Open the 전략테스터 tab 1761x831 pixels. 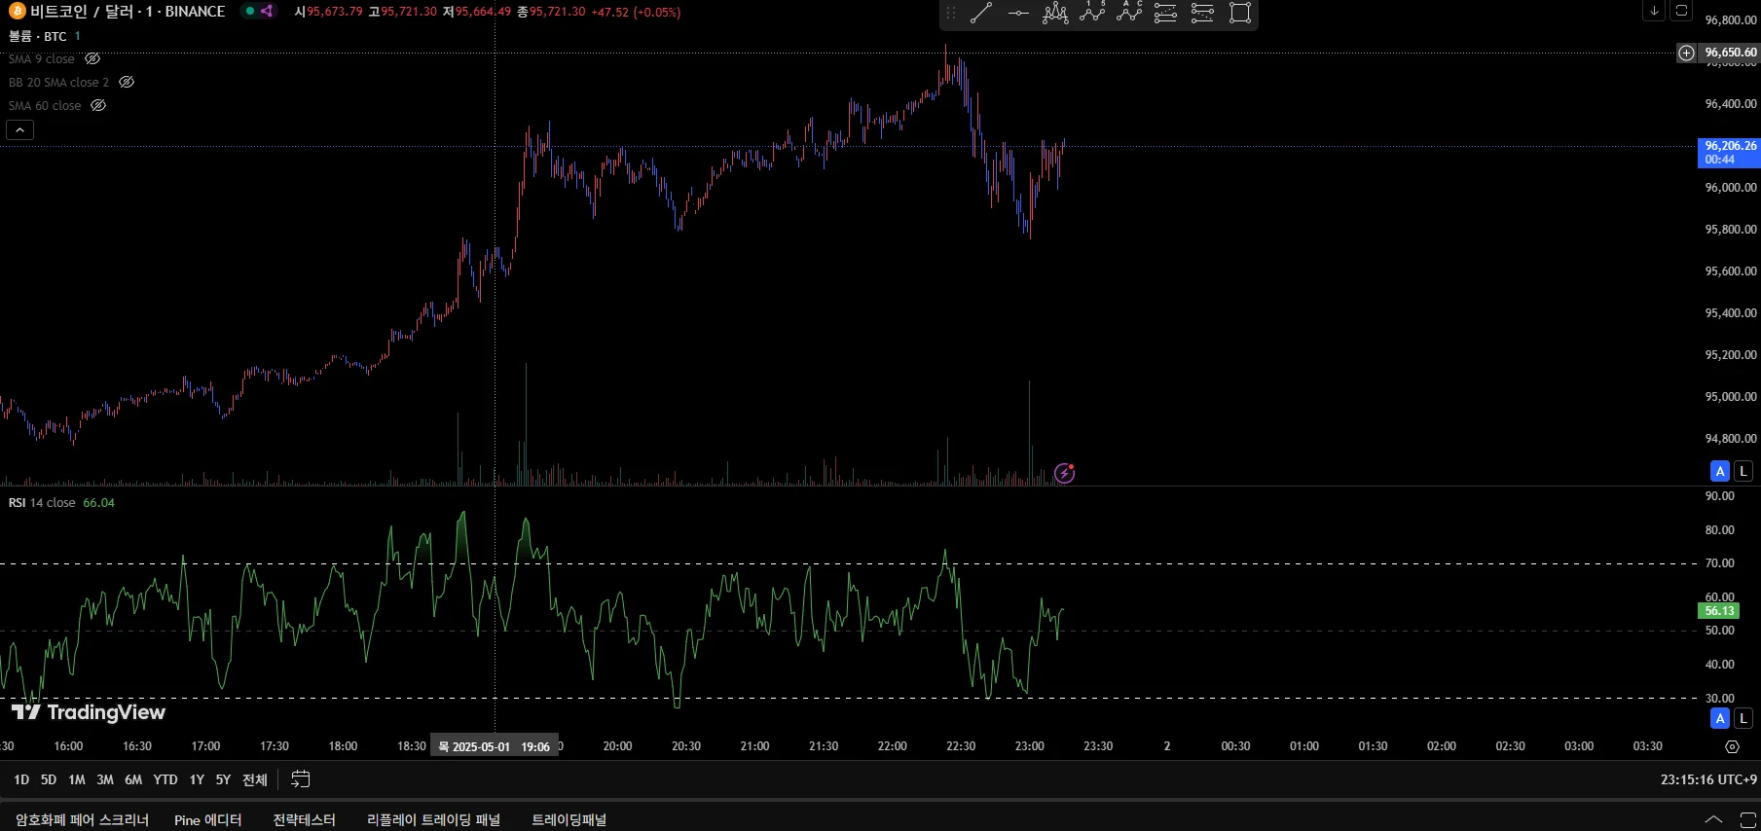click(304, 820)
